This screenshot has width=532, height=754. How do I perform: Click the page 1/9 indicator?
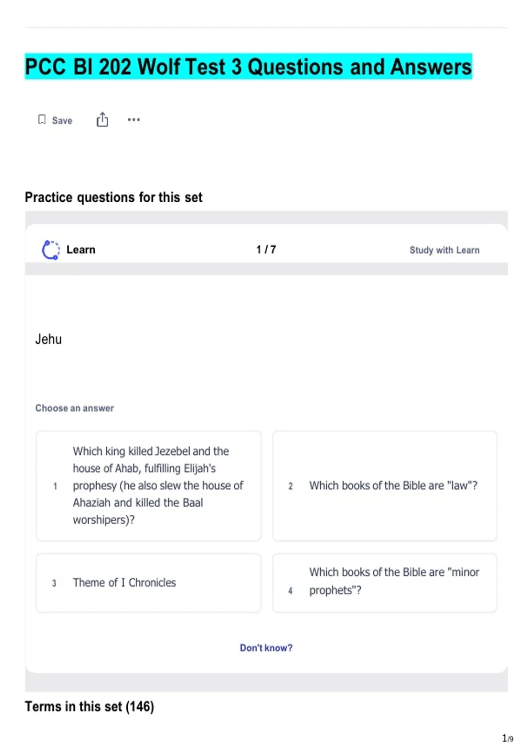(508, 738)
